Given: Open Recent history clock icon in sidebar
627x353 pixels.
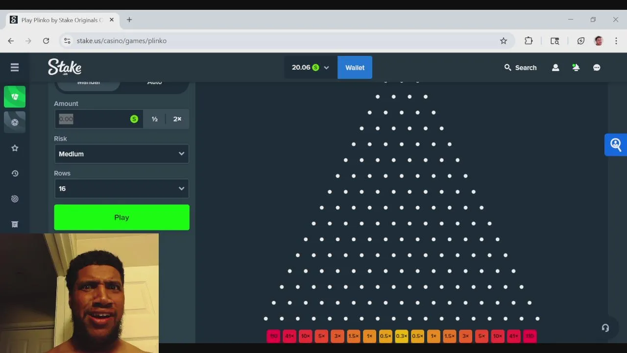Looking at the screenshot, I should tap(15, 174).
